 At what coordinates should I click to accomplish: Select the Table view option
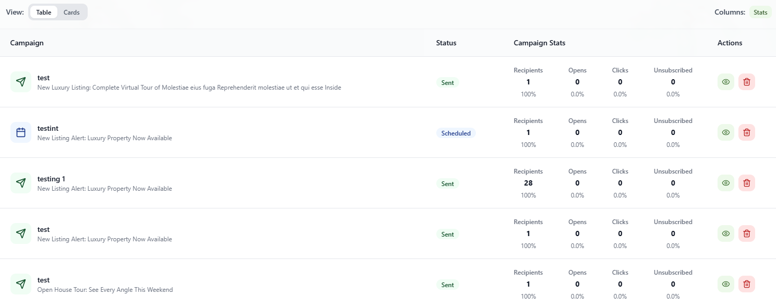point(44,12)
